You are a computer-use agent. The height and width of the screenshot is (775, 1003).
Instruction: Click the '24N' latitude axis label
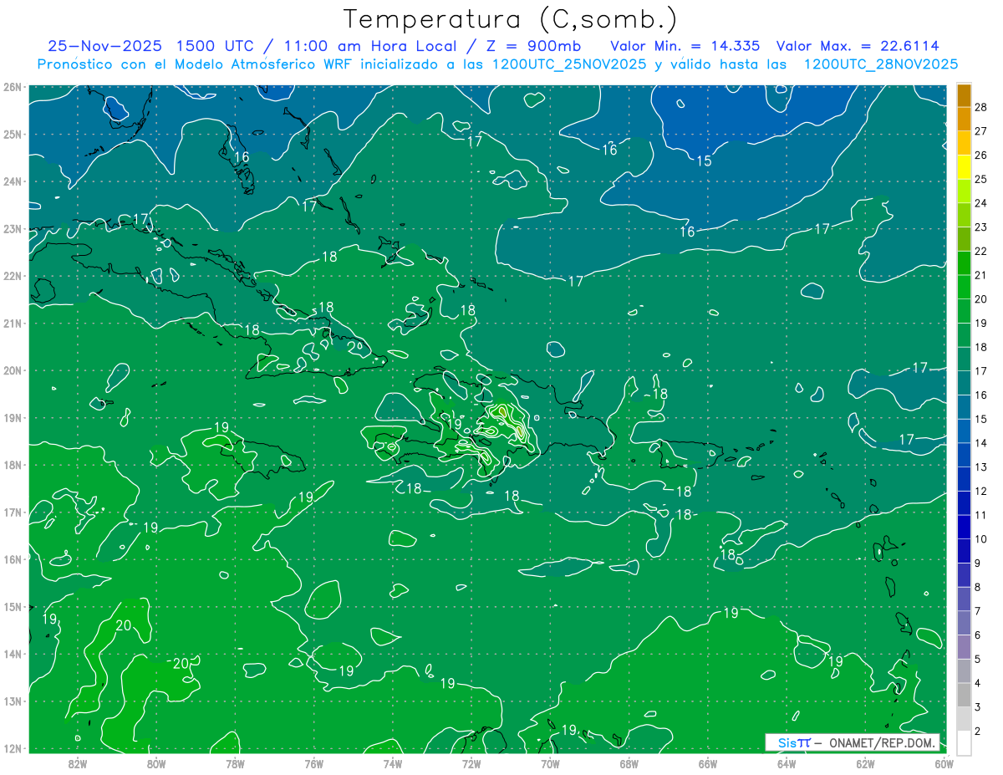click(13, 181)
